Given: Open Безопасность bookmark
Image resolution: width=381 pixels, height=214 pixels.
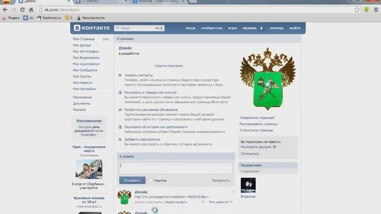Looking at the screenshot, I should (90, 18).
